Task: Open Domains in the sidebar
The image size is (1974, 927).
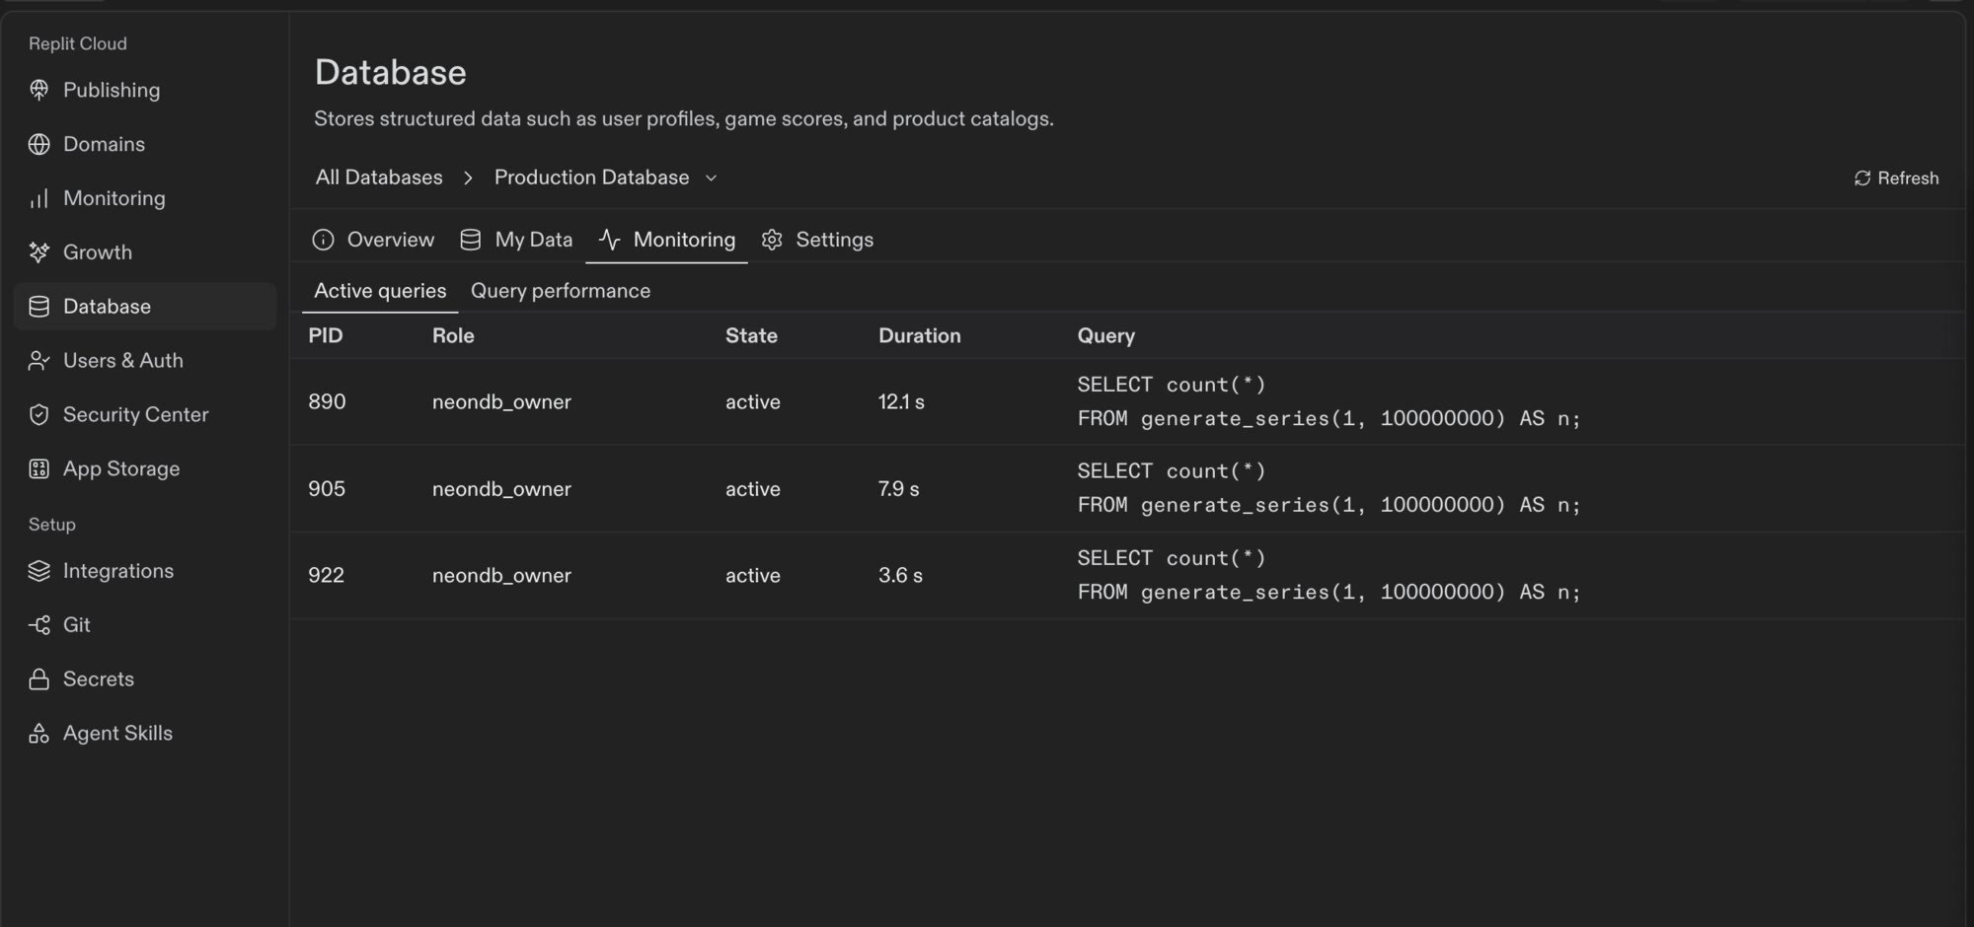Action: 145,144
